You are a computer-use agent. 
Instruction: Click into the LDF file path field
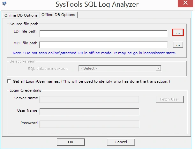103,34
